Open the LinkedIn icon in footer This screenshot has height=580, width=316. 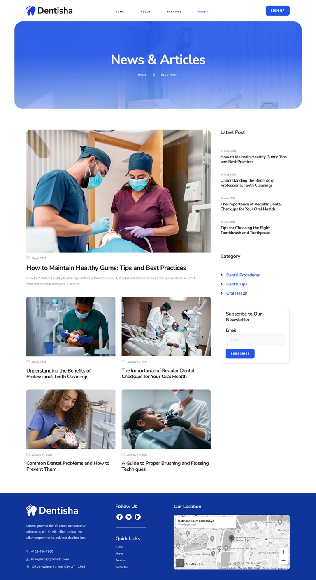[x=137, y=517]
